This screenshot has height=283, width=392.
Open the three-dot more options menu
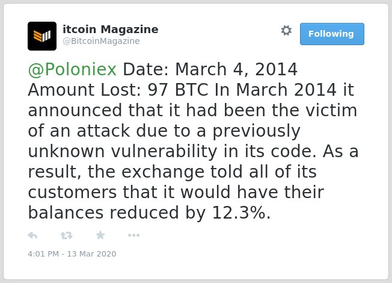pos(133,235)
